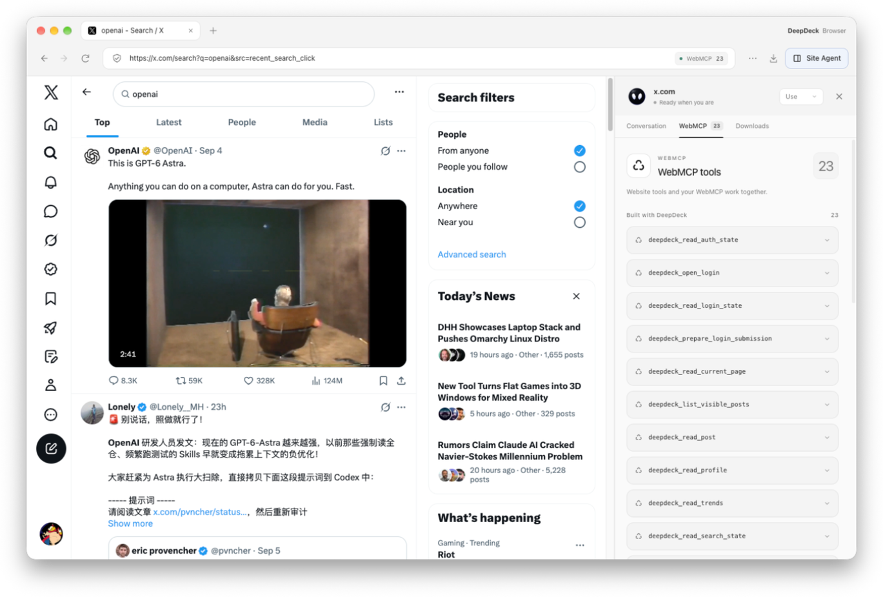Compose a new post

click(x=51, y=449)
